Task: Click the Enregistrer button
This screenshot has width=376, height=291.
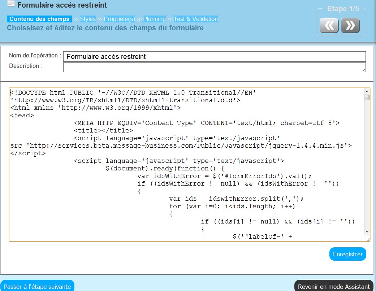Action: pyautogui.click(x=348, y=254)
